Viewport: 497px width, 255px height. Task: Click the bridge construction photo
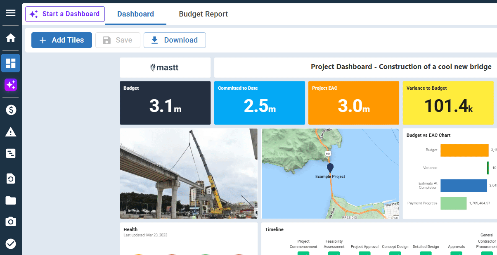189,174
